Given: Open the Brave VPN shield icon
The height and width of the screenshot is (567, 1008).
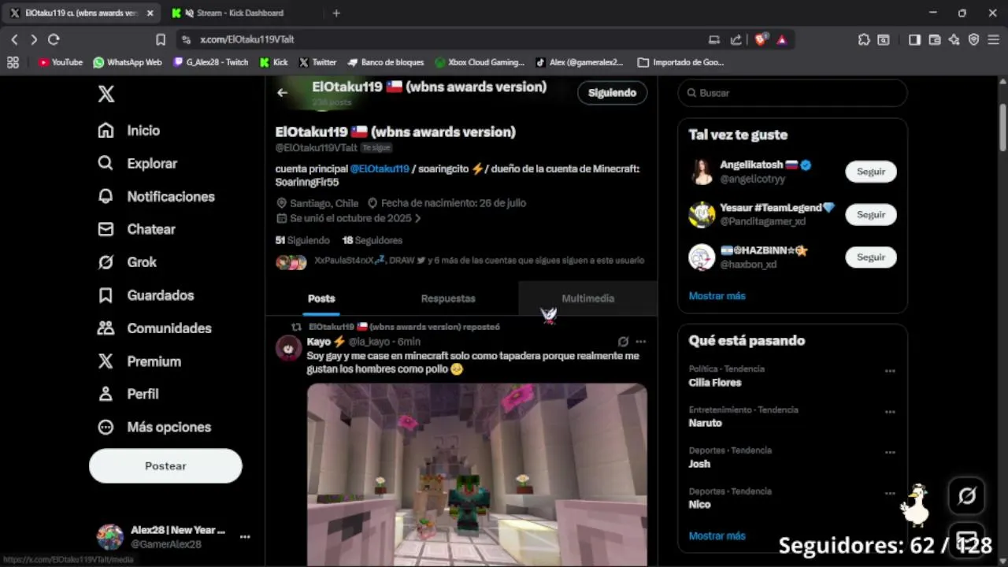Looking at the screenshot, I should tap(974, 39).
